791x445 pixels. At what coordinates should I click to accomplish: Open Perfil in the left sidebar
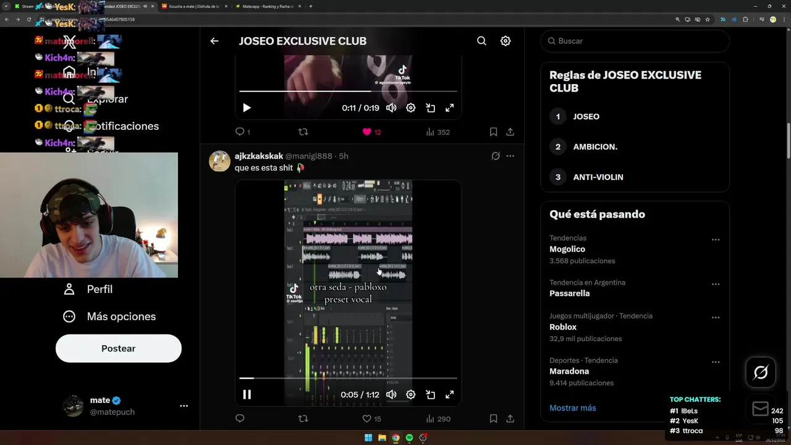click(88, 289)
